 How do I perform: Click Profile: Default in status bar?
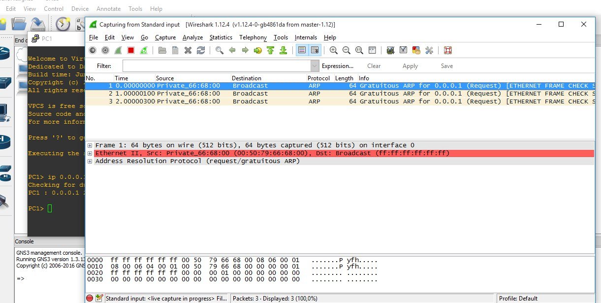pos(518,299)
